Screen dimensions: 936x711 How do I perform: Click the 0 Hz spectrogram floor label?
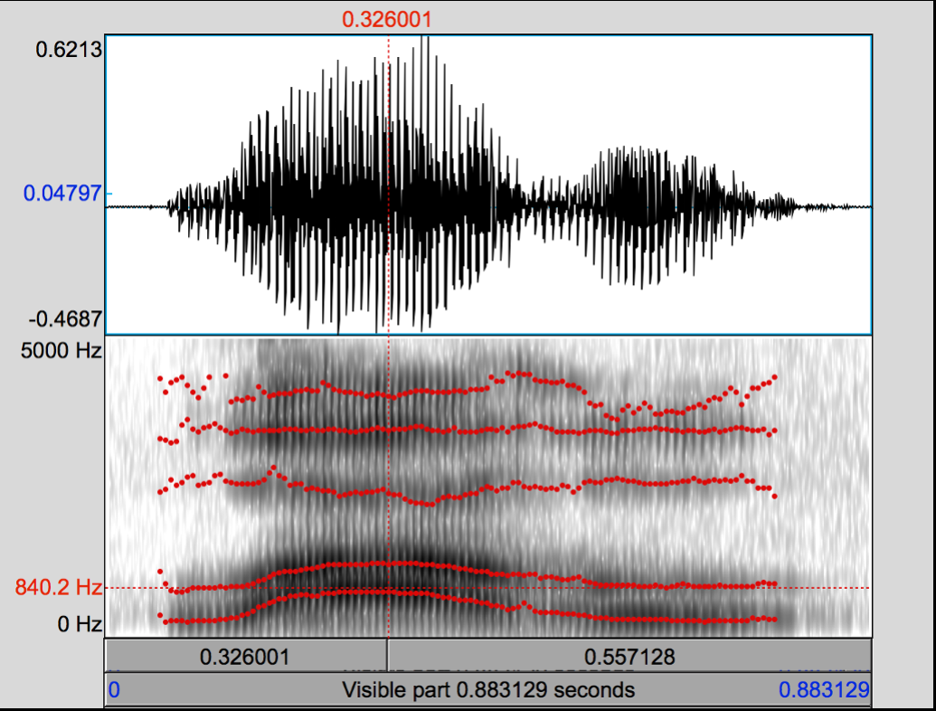(80, 624)
